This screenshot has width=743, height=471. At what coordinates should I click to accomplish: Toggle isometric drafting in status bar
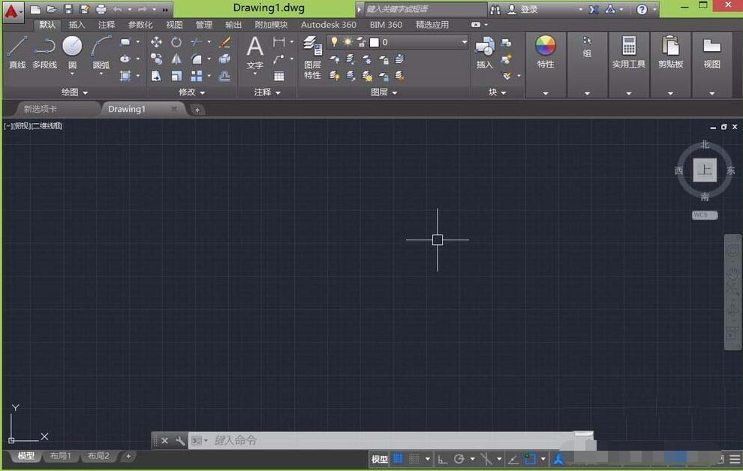tap(486, 459)
